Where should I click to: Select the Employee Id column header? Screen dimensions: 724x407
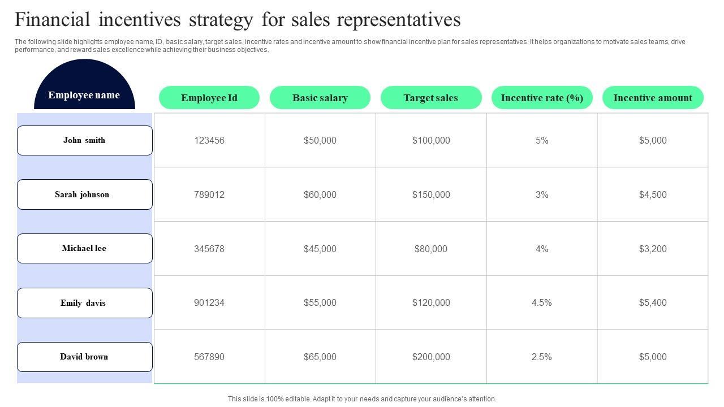209,98
